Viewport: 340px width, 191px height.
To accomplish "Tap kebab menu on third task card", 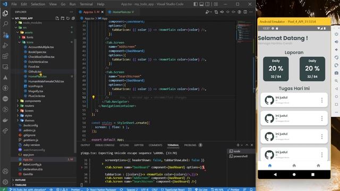I will click(x=322, y=136).
